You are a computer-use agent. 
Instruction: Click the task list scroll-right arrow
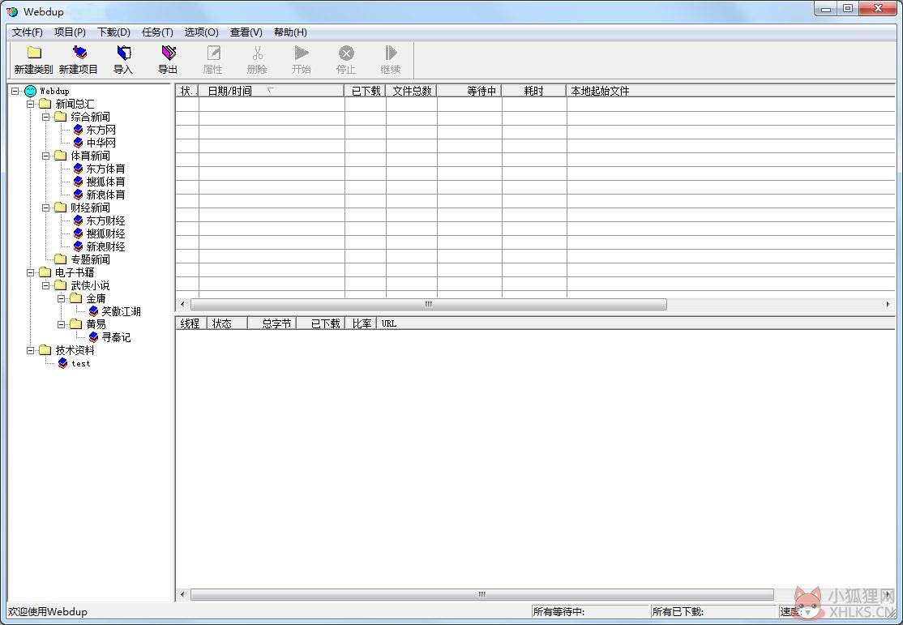[x=888, y=304]
